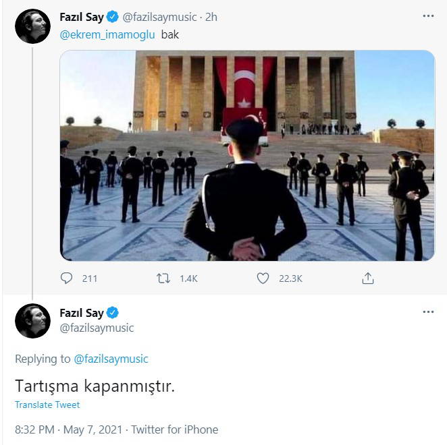Viewport: 447px width, 445px height.
Task: Open the second tweet's profile avatar
Action: (32, 320)
